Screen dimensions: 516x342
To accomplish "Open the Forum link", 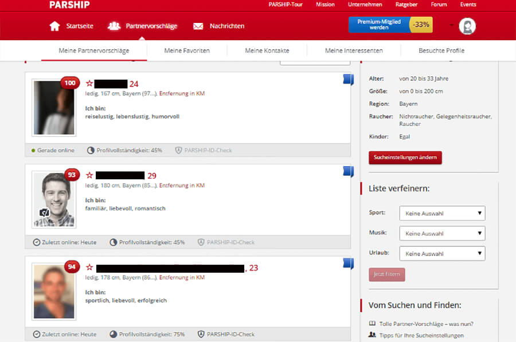I will [x=439, y=5].
